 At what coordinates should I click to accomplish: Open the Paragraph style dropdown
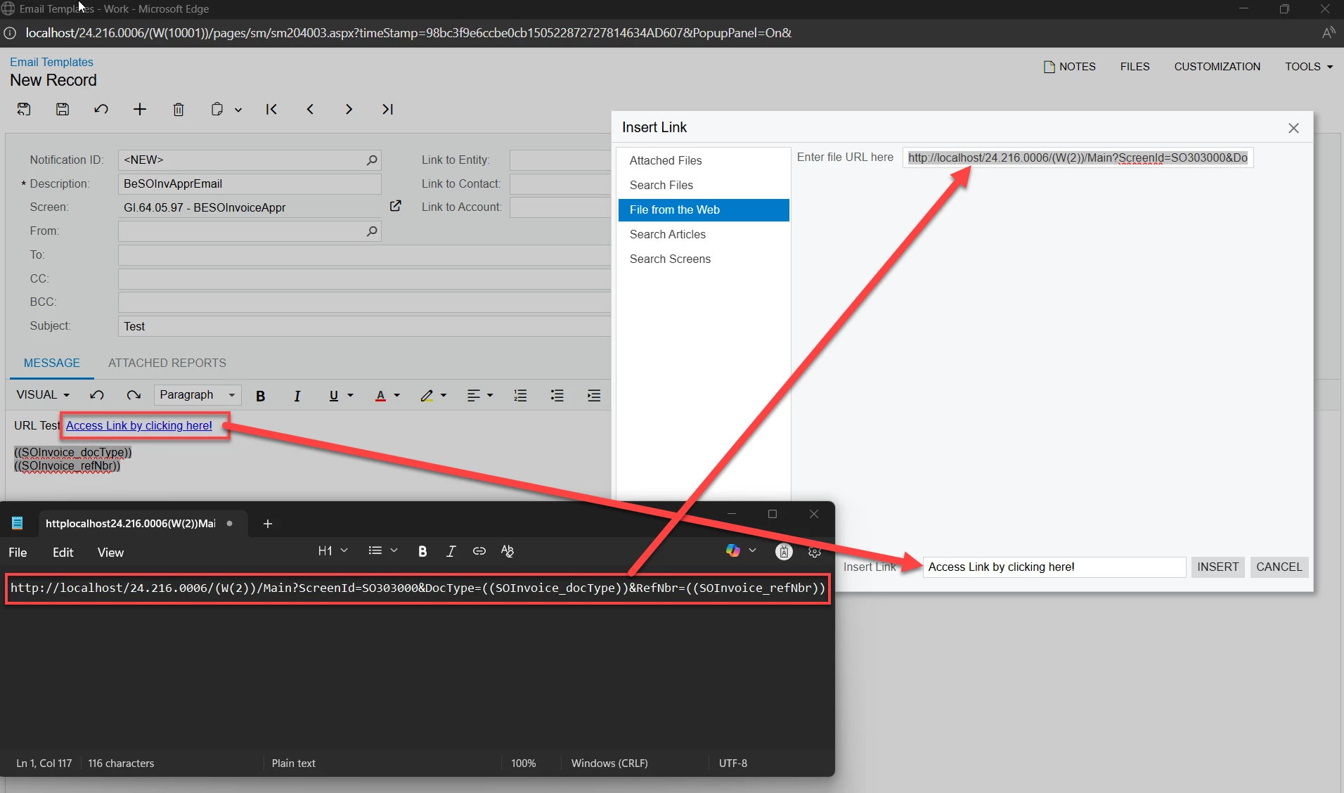coord(197,395)
